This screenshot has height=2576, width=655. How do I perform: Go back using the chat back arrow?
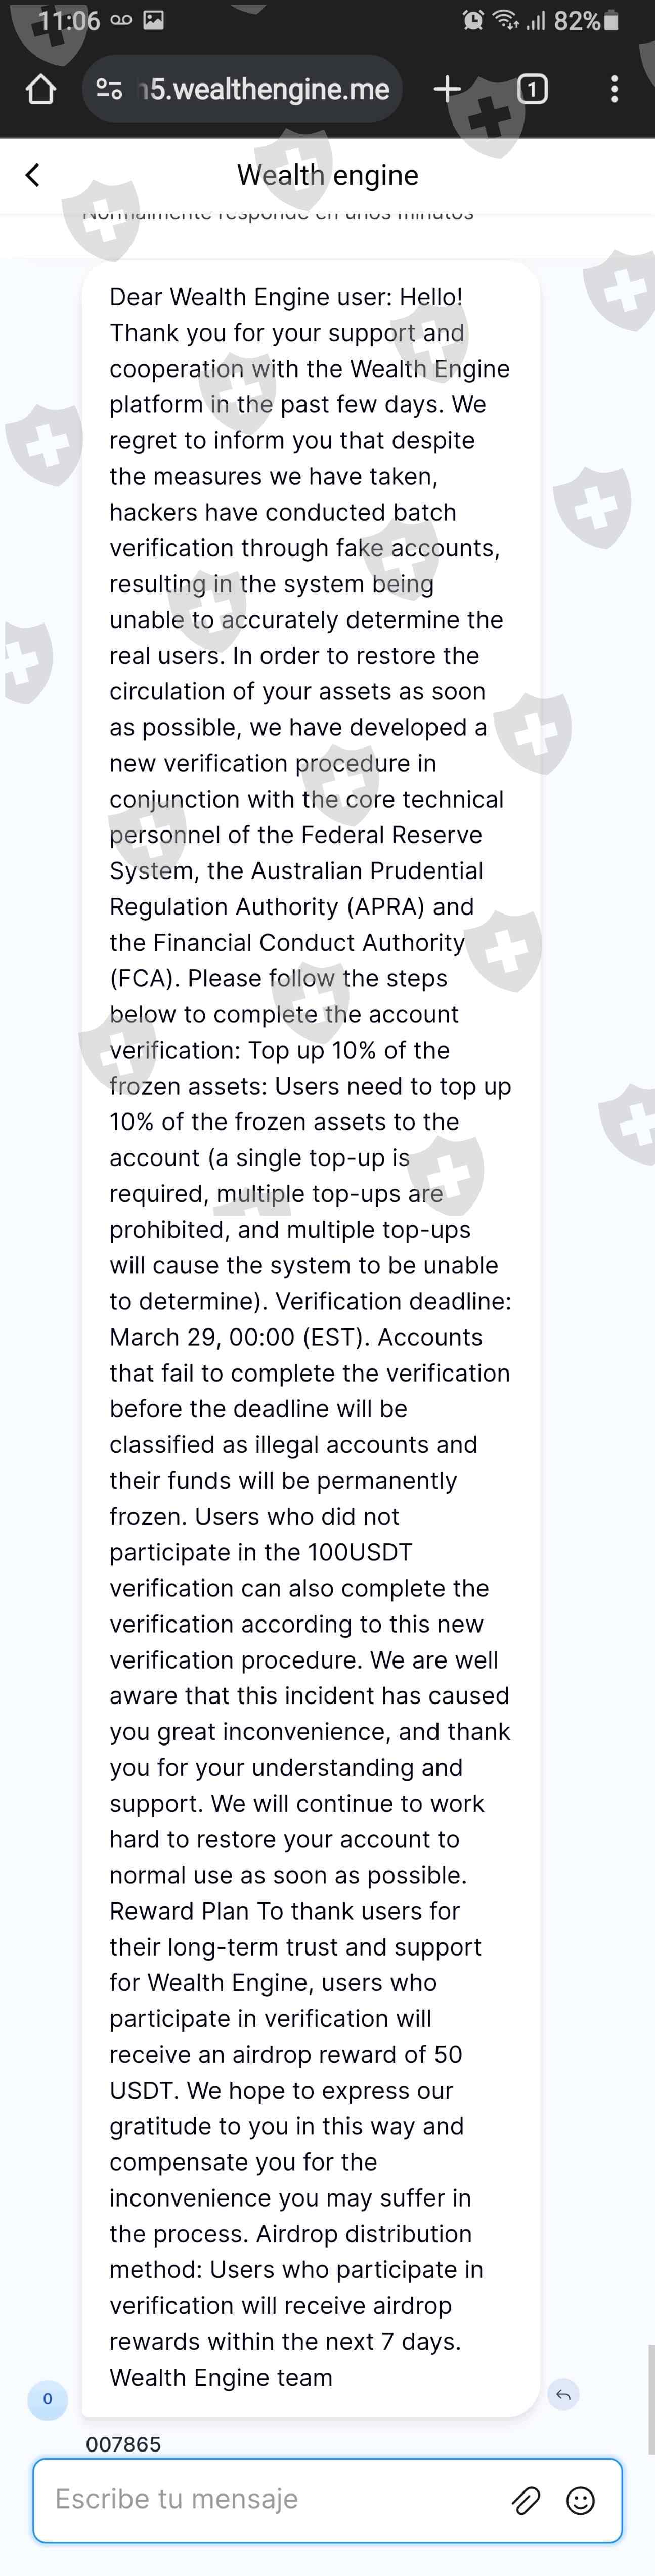click(33, 175)
